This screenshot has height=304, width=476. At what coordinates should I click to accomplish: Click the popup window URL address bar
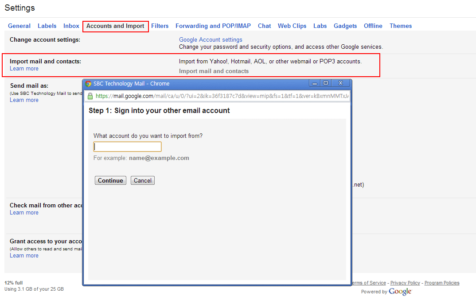coord(217,96)
